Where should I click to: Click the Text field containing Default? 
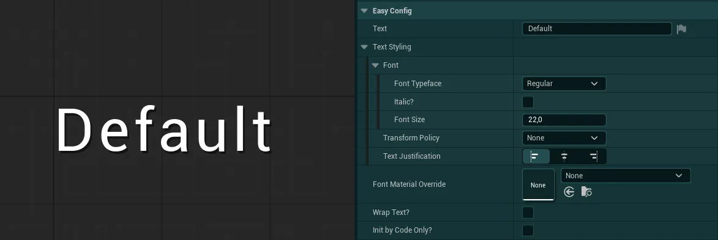(x=597, y=28)
